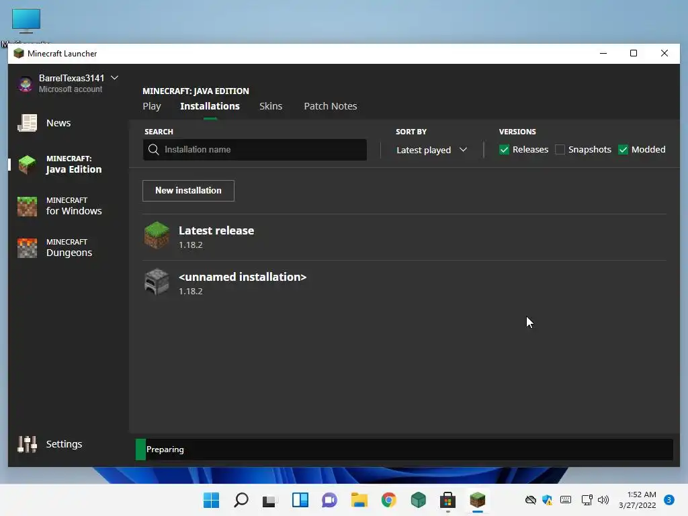Uncheck the Releases checkbox
Screen dimensions: 688x516
coord(504,150)
